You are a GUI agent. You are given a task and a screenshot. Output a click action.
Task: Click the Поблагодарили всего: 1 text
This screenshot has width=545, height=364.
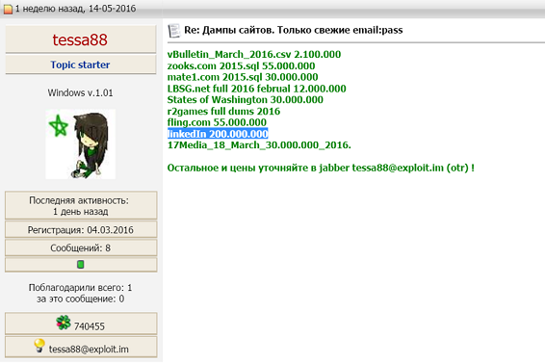pyautogui.click(x=80, y=288)
